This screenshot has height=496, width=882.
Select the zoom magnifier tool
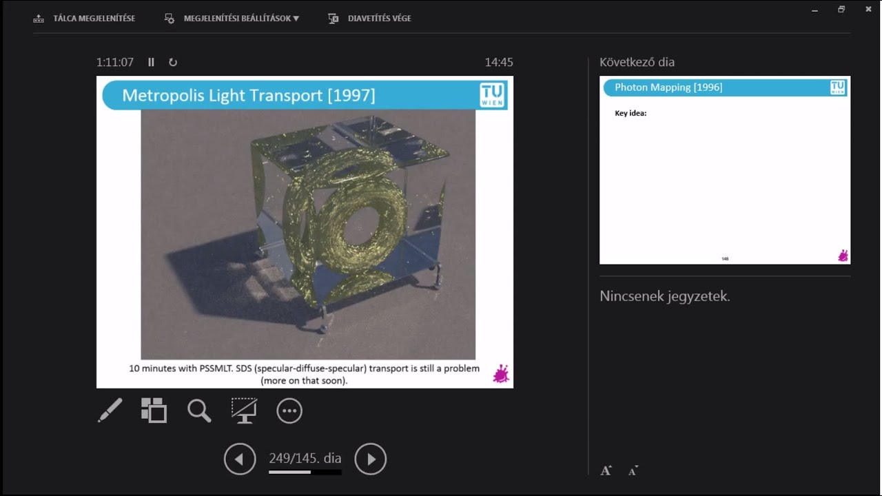[x=198, y=411]
